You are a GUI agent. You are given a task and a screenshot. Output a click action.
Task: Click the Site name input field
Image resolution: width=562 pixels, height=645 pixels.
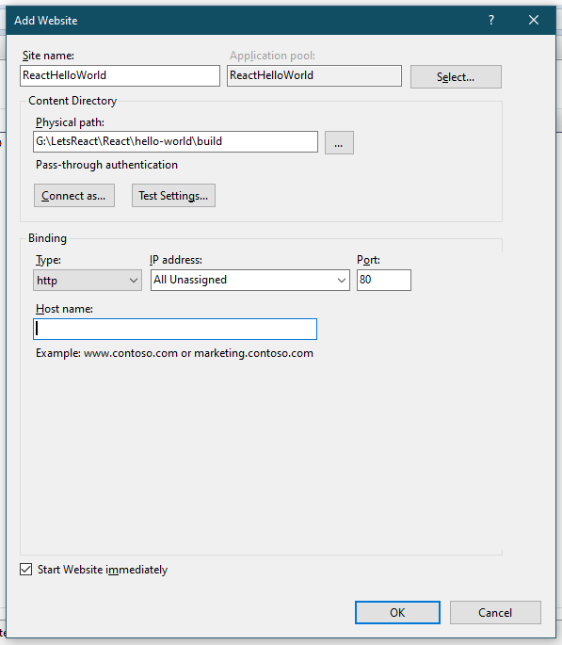click(120, 75)
